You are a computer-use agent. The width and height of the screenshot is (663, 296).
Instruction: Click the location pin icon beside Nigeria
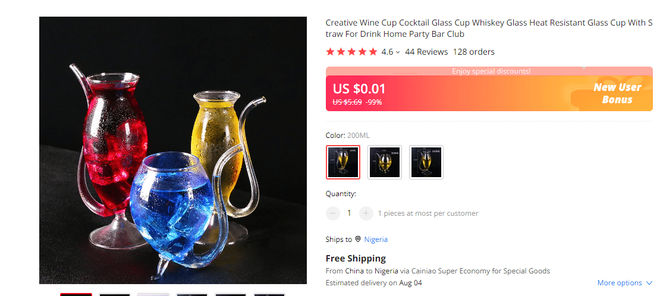pyautogui.click(x=358, y=239)
